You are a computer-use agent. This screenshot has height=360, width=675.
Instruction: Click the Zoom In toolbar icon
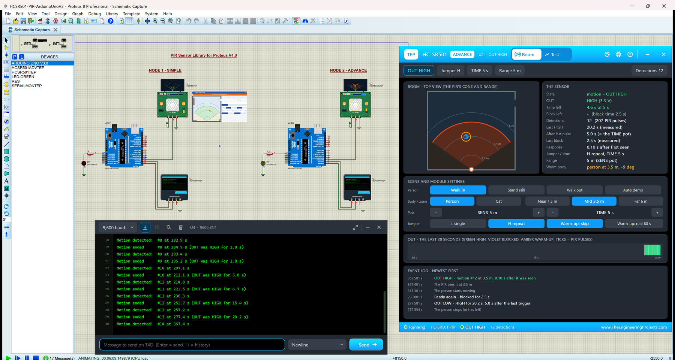155,21
